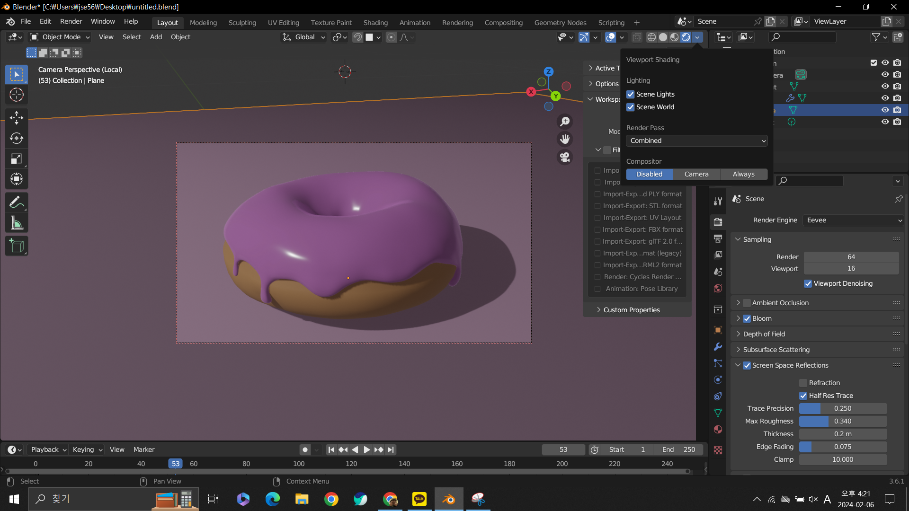Open the Marker menu in timeline
The height and width of the screenshot is (511, 909).
point(144,449)
